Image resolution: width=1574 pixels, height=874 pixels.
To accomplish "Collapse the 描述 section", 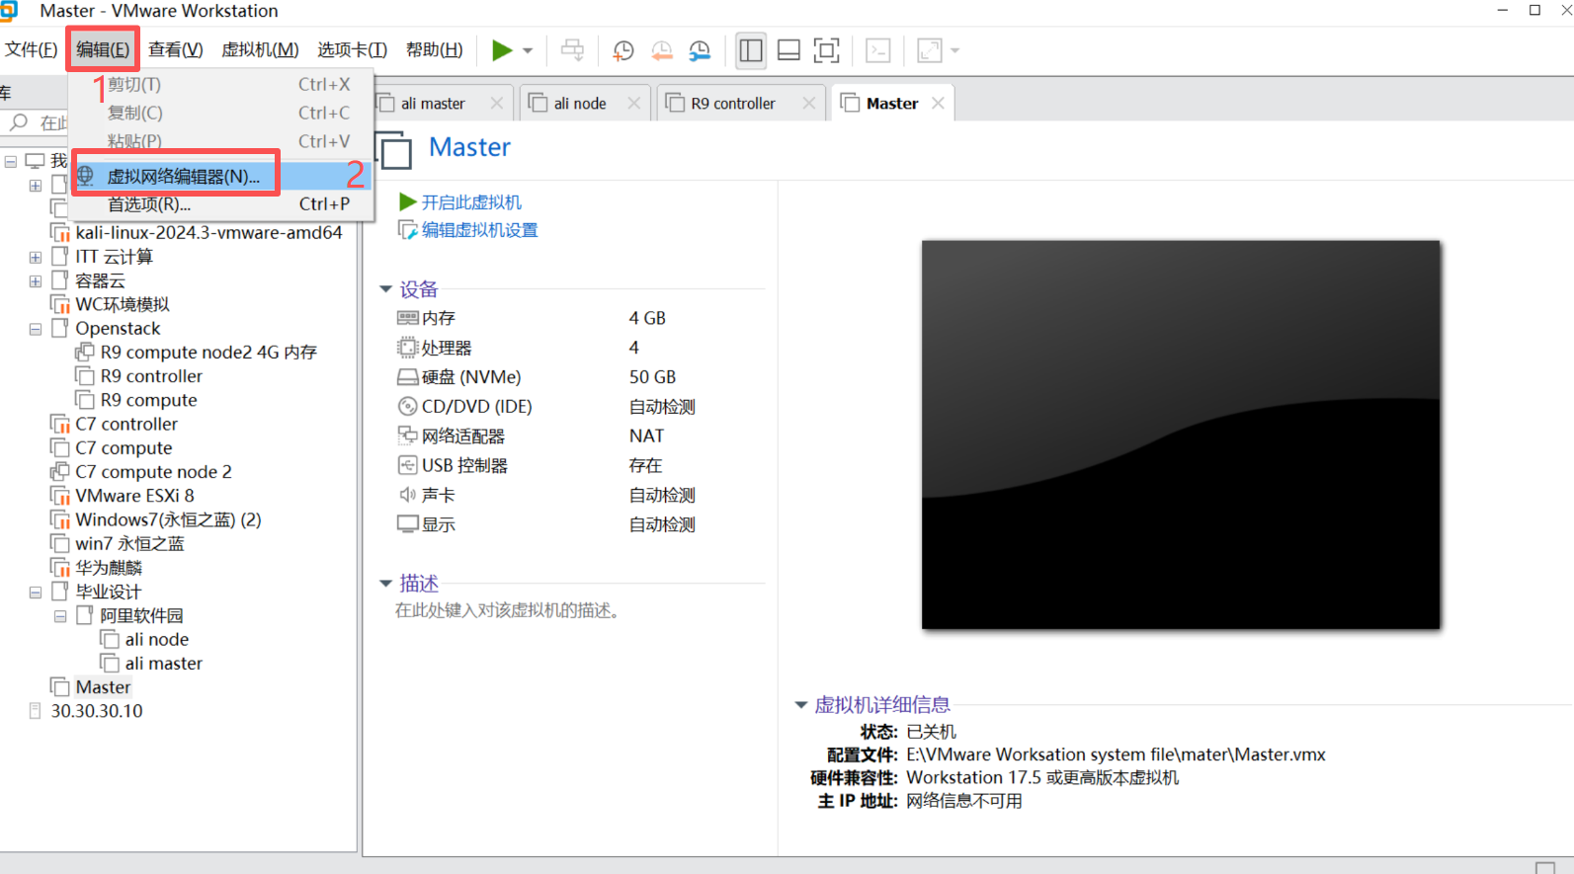I will pos(386,584).
